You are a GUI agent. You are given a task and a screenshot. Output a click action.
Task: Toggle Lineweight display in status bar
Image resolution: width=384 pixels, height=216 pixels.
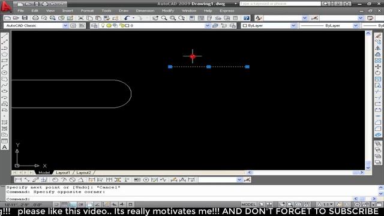[122, 205]
